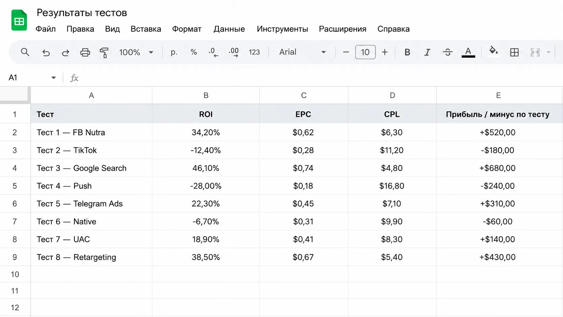This screenshot has height=317, width=563.
Task: Select the Тест header cell
Action: [91, 114]
